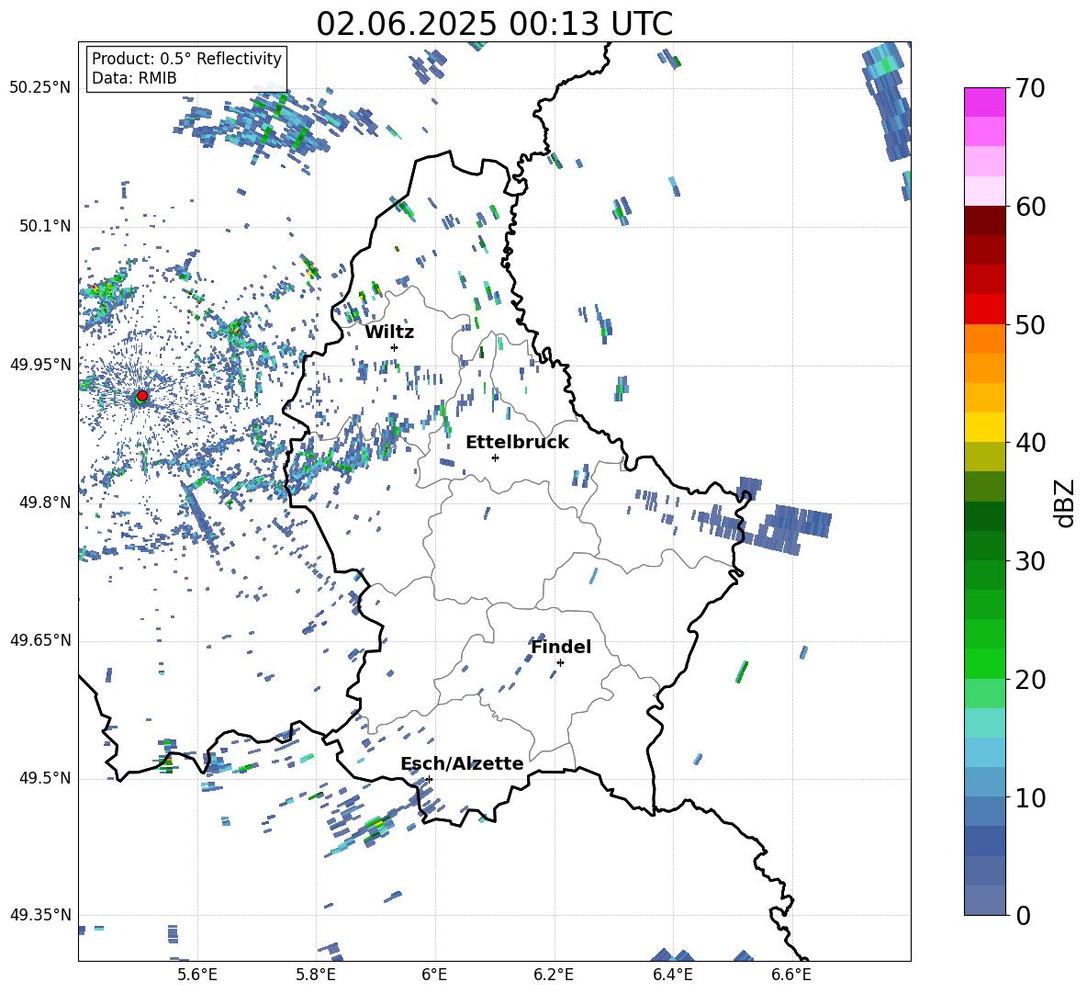
Task: Click the Ettelbruck station cross marker
Action: (495, 457)
